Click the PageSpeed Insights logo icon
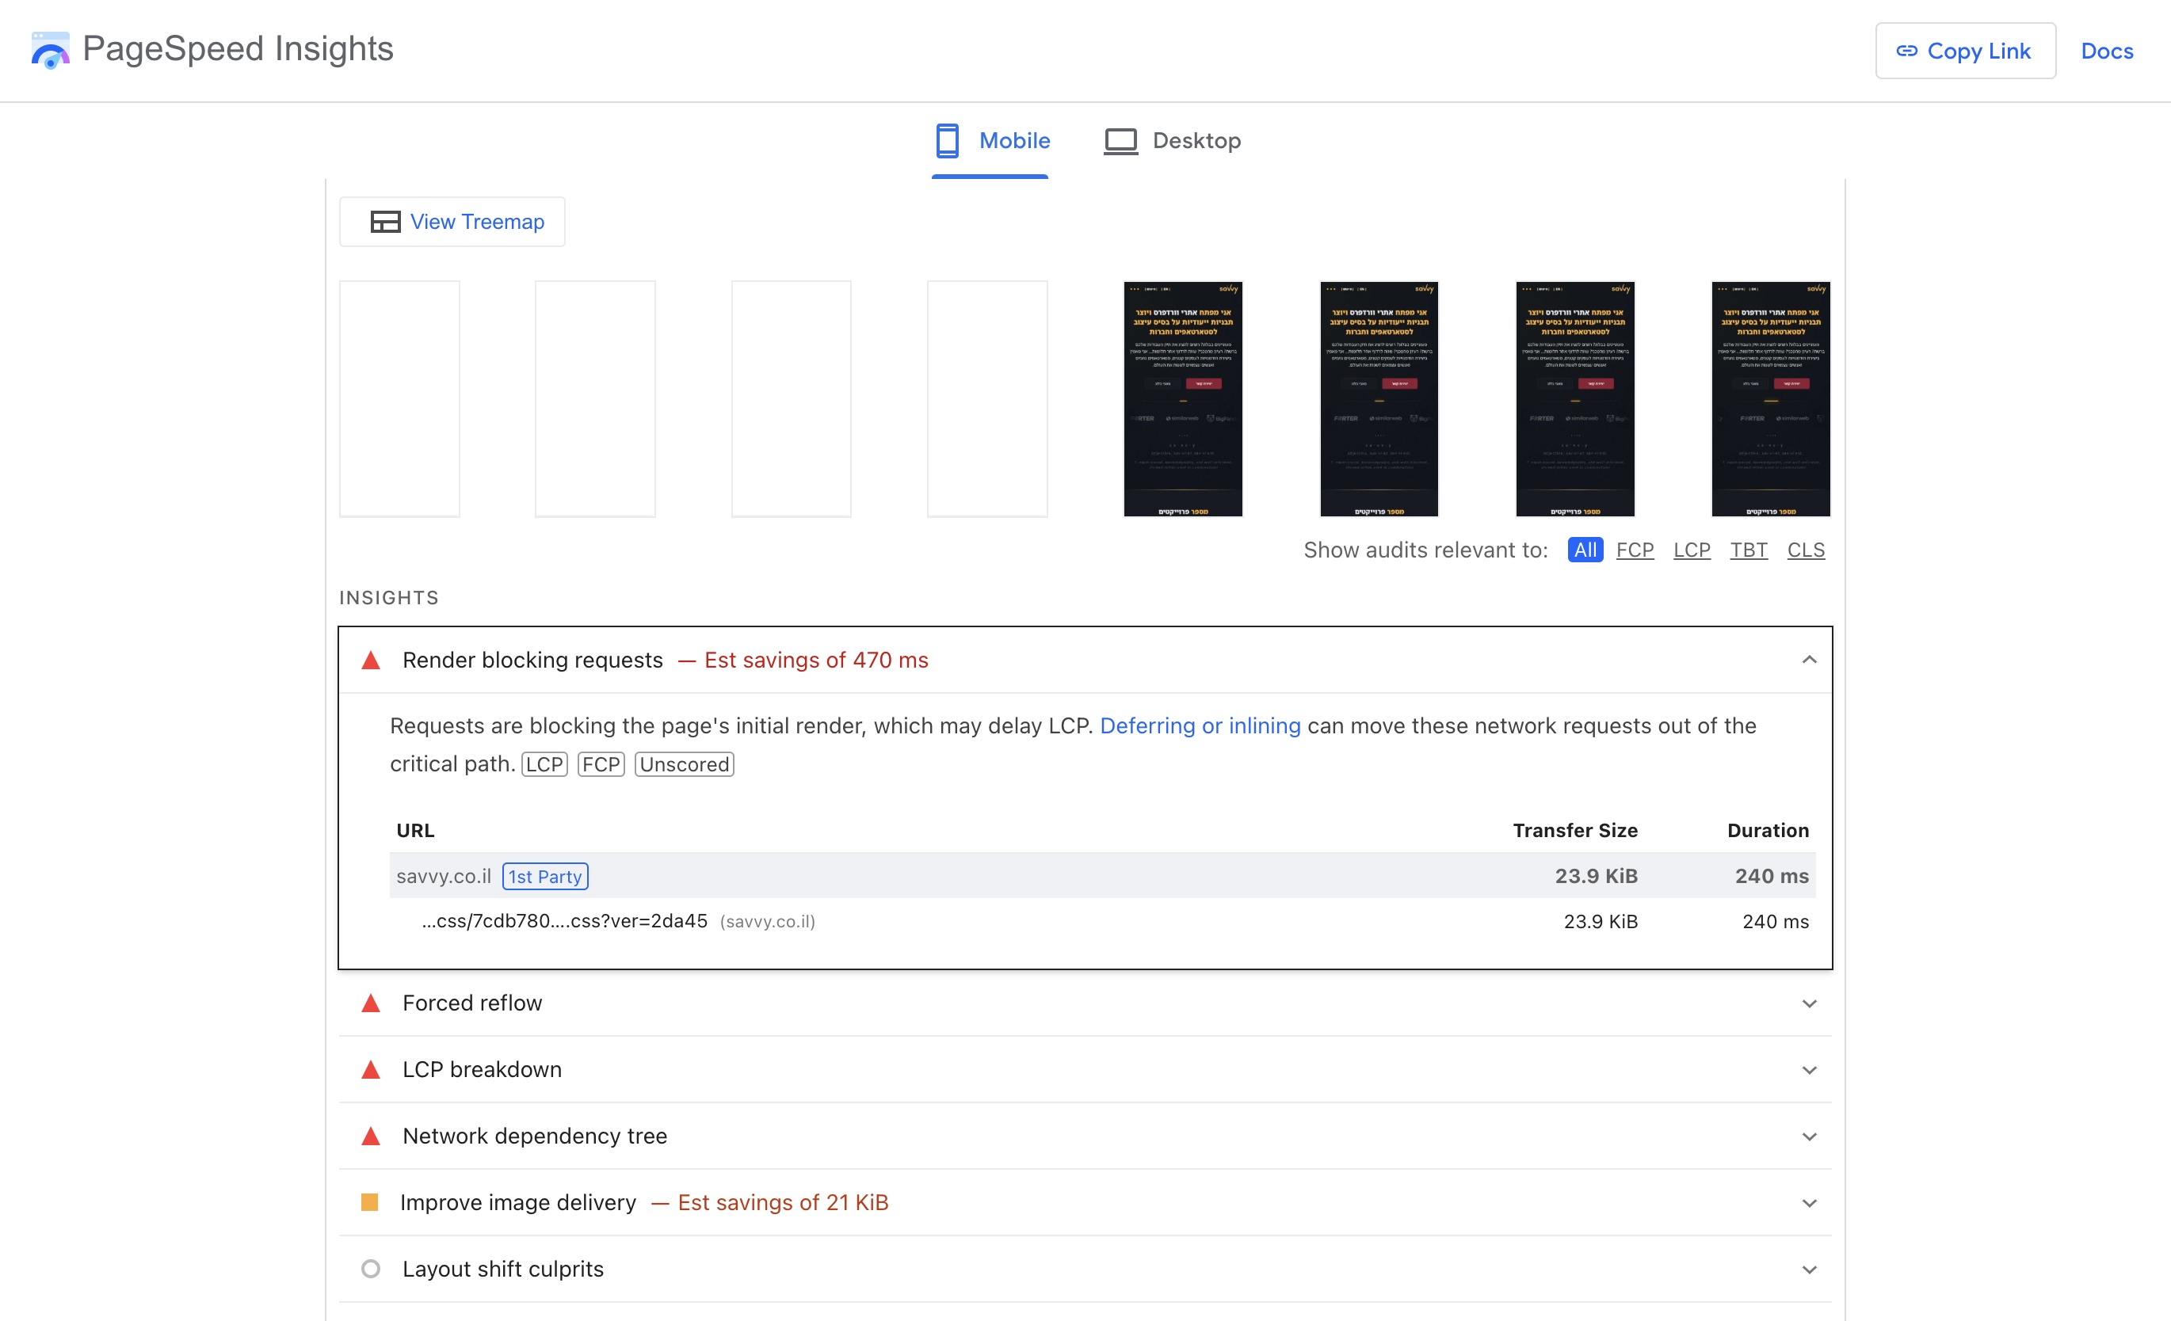2171x1321 pixels. point(50,50)
